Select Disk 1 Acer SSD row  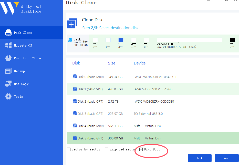[153, 89]
